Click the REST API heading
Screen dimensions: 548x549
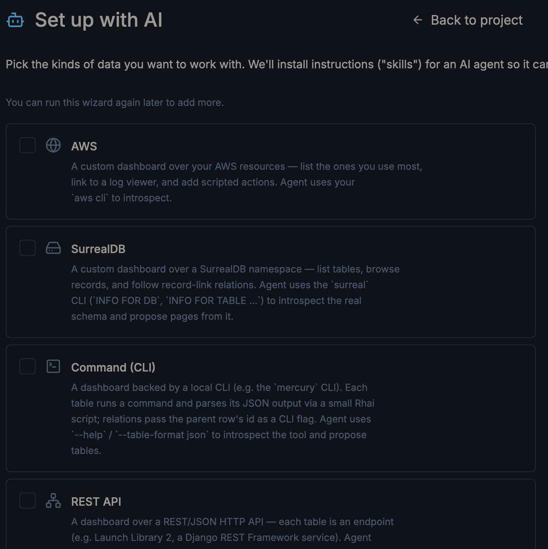(96, 502)
